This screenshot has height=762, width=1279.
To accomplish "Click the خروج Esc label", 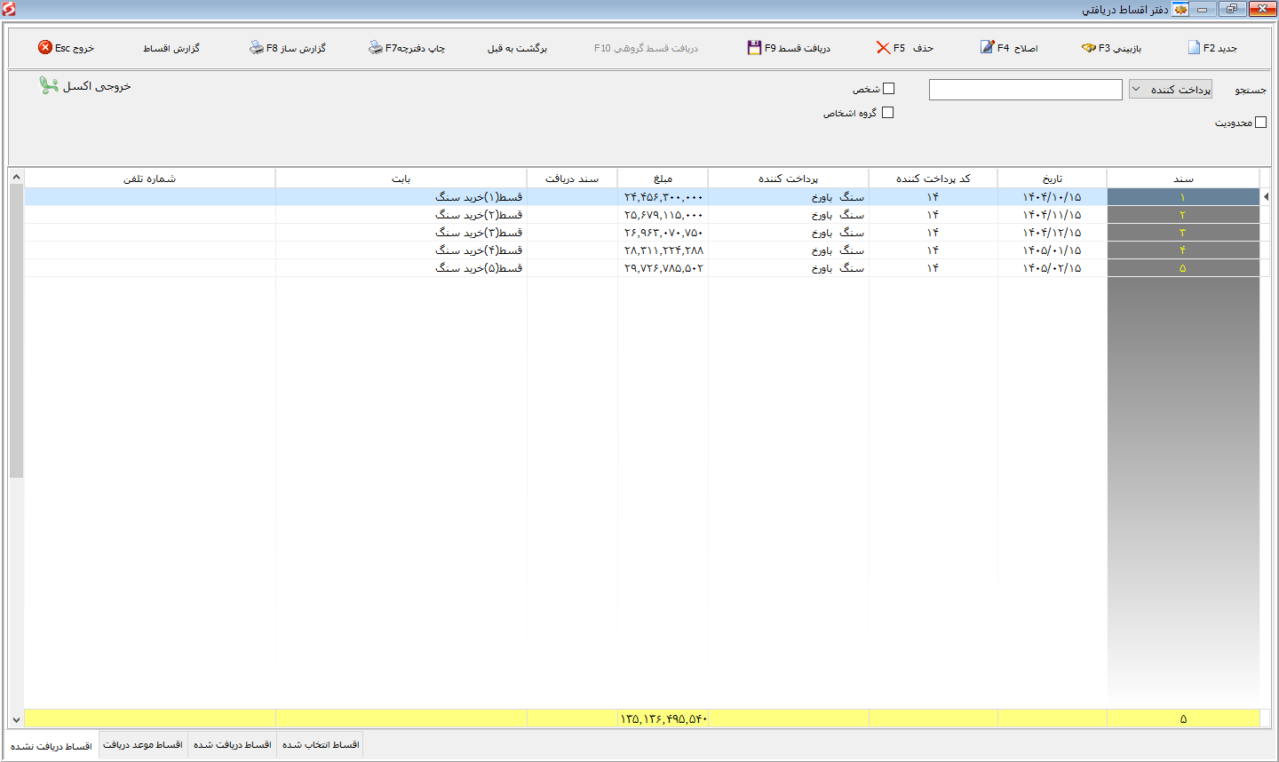I will pos(75,48).
